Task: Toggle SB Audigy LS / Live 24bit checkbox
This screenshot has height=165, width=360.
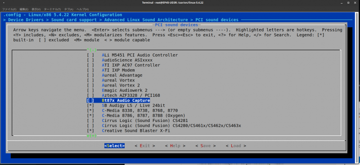Action: click(90, 105)
